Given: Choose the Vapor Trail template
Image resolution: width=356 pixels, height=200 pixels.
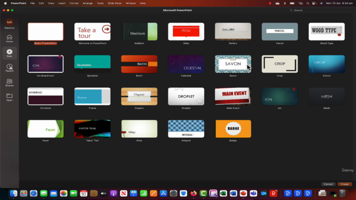Looking at the screenshot, I should pos(92,129).
